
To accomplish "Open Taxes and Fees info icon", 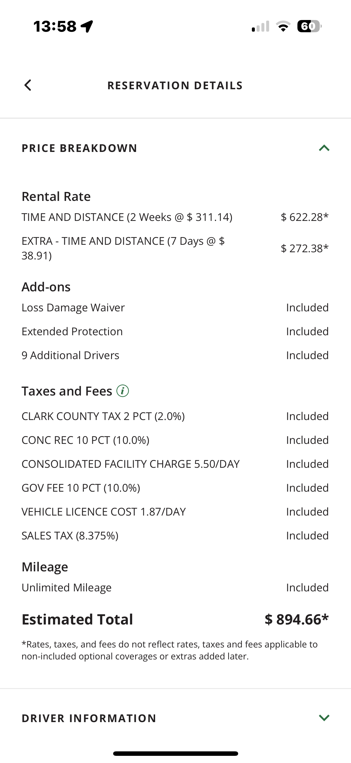I will (123, 391).
